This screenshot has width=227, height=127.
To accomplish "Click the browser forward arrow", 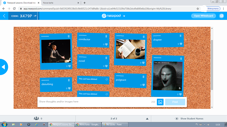I will point(9,9).
